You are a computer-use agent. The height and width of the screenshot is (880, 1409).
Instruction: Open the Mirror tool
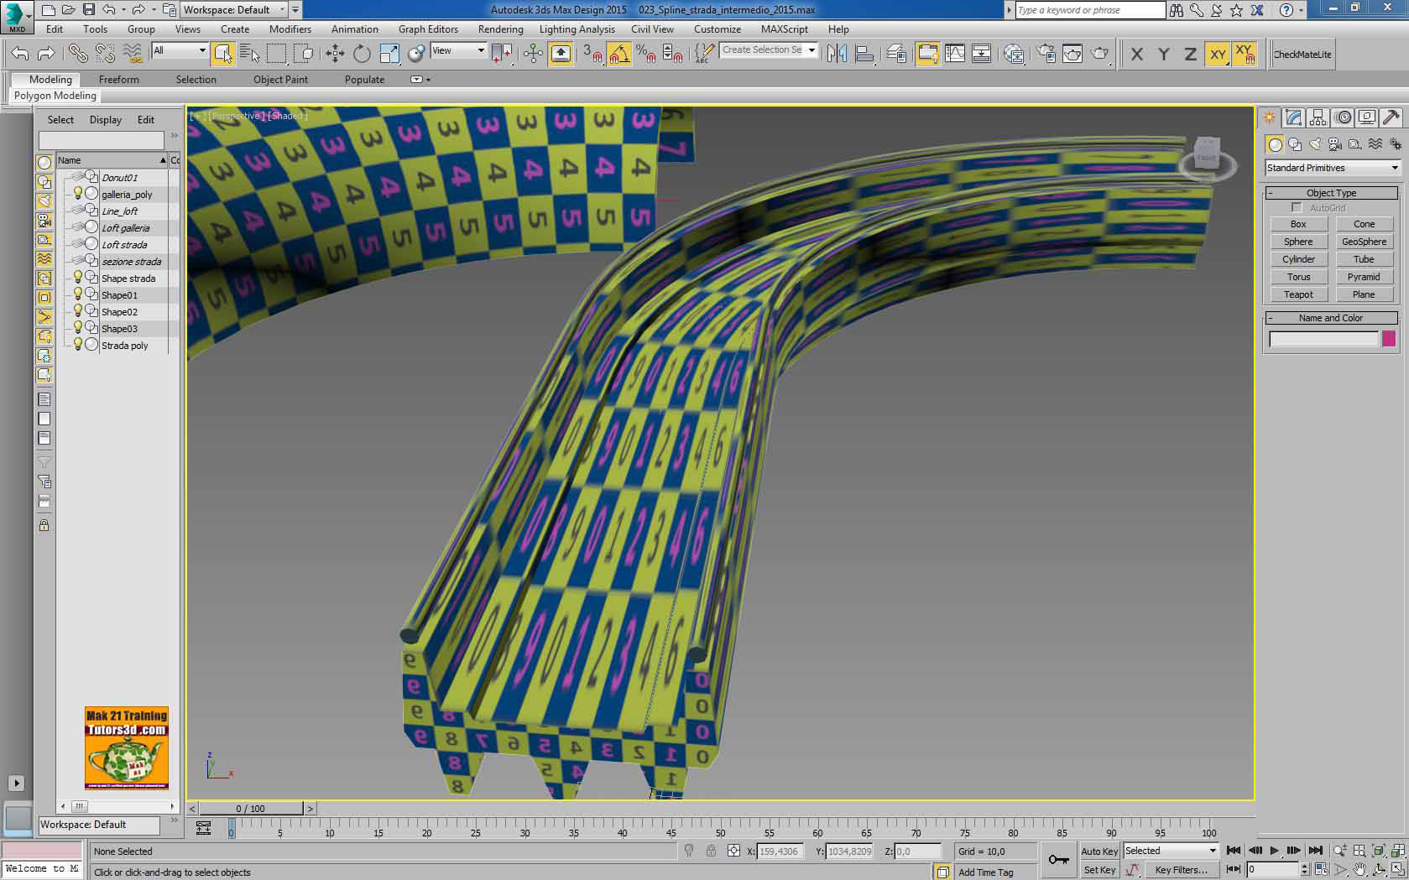coord(837,55)
